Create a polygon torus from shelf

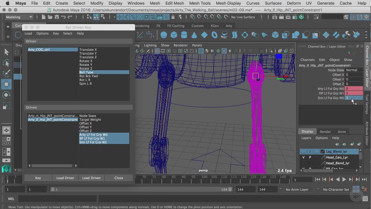click(214, 35)
